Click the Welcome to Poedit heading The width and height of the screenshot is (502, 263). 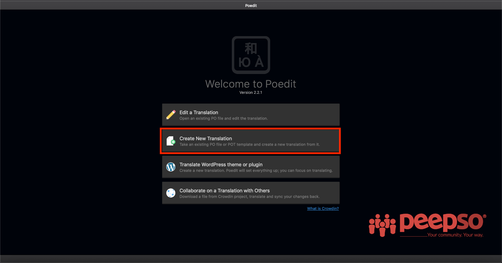[251, 84]
